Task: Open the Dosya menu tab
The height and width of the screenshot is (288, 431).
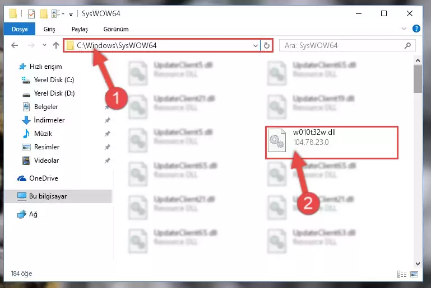Action: coord(20,29)
